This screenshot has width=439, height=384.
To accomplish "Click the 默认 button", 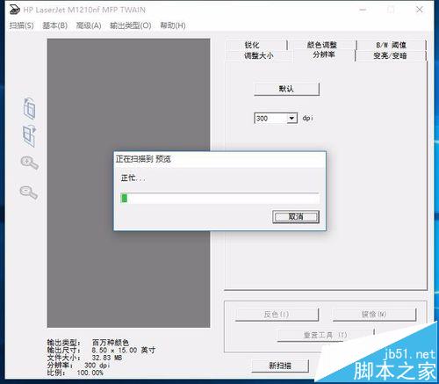I will [x=286, y=89].
